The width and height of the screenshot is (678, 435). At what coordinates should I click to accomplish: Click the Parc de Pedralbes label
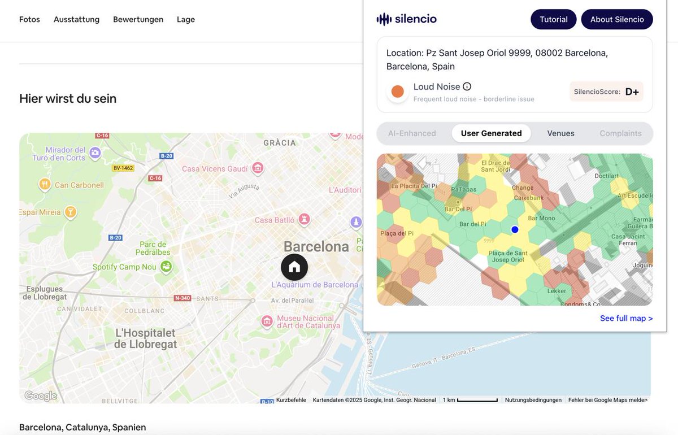(153, 248)
